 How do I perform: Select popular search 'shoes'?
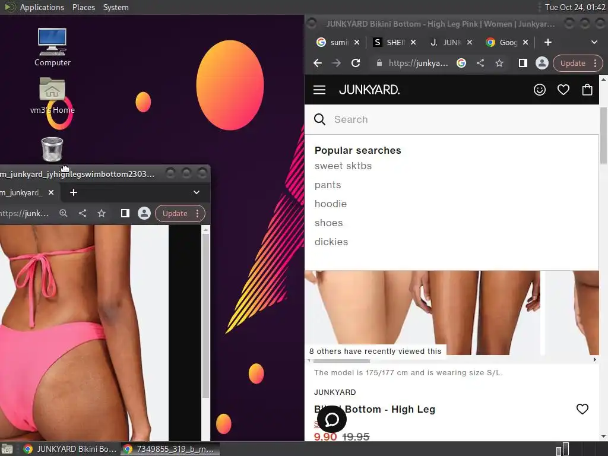click(328, 223)
